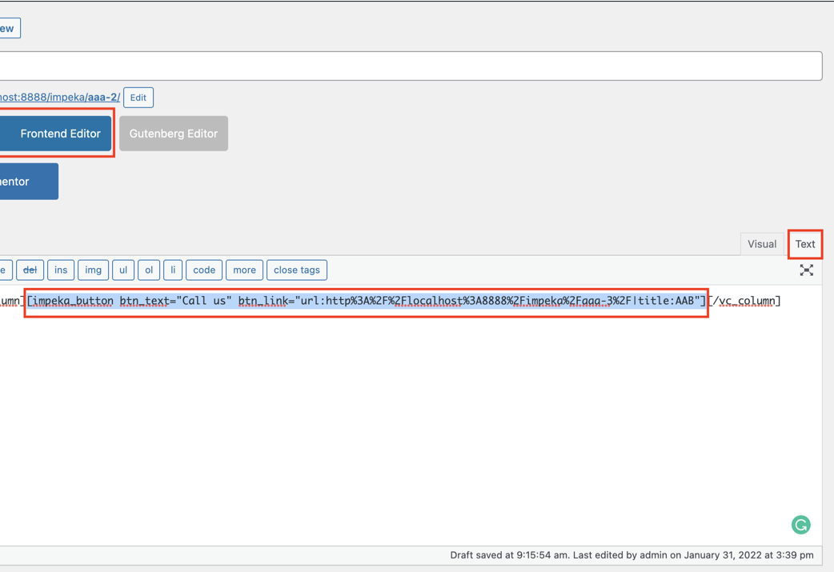Insert an li list item tag

pos(173,270)
